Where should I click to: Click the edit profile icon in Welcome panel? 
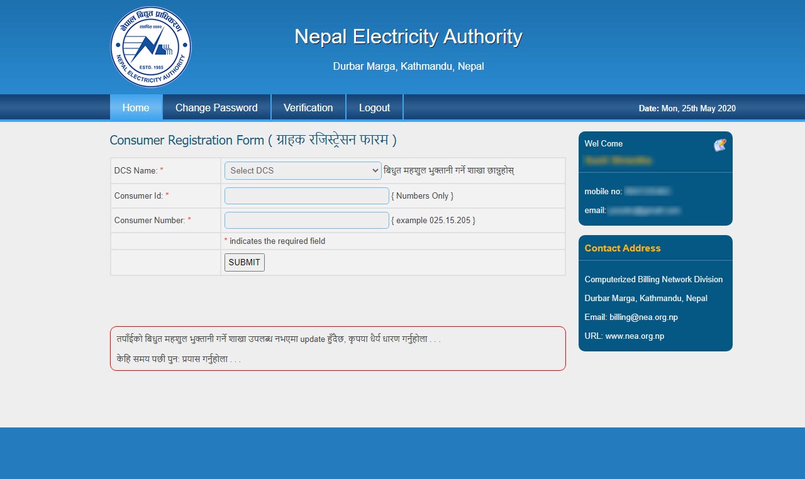click(x=720, y=145)
